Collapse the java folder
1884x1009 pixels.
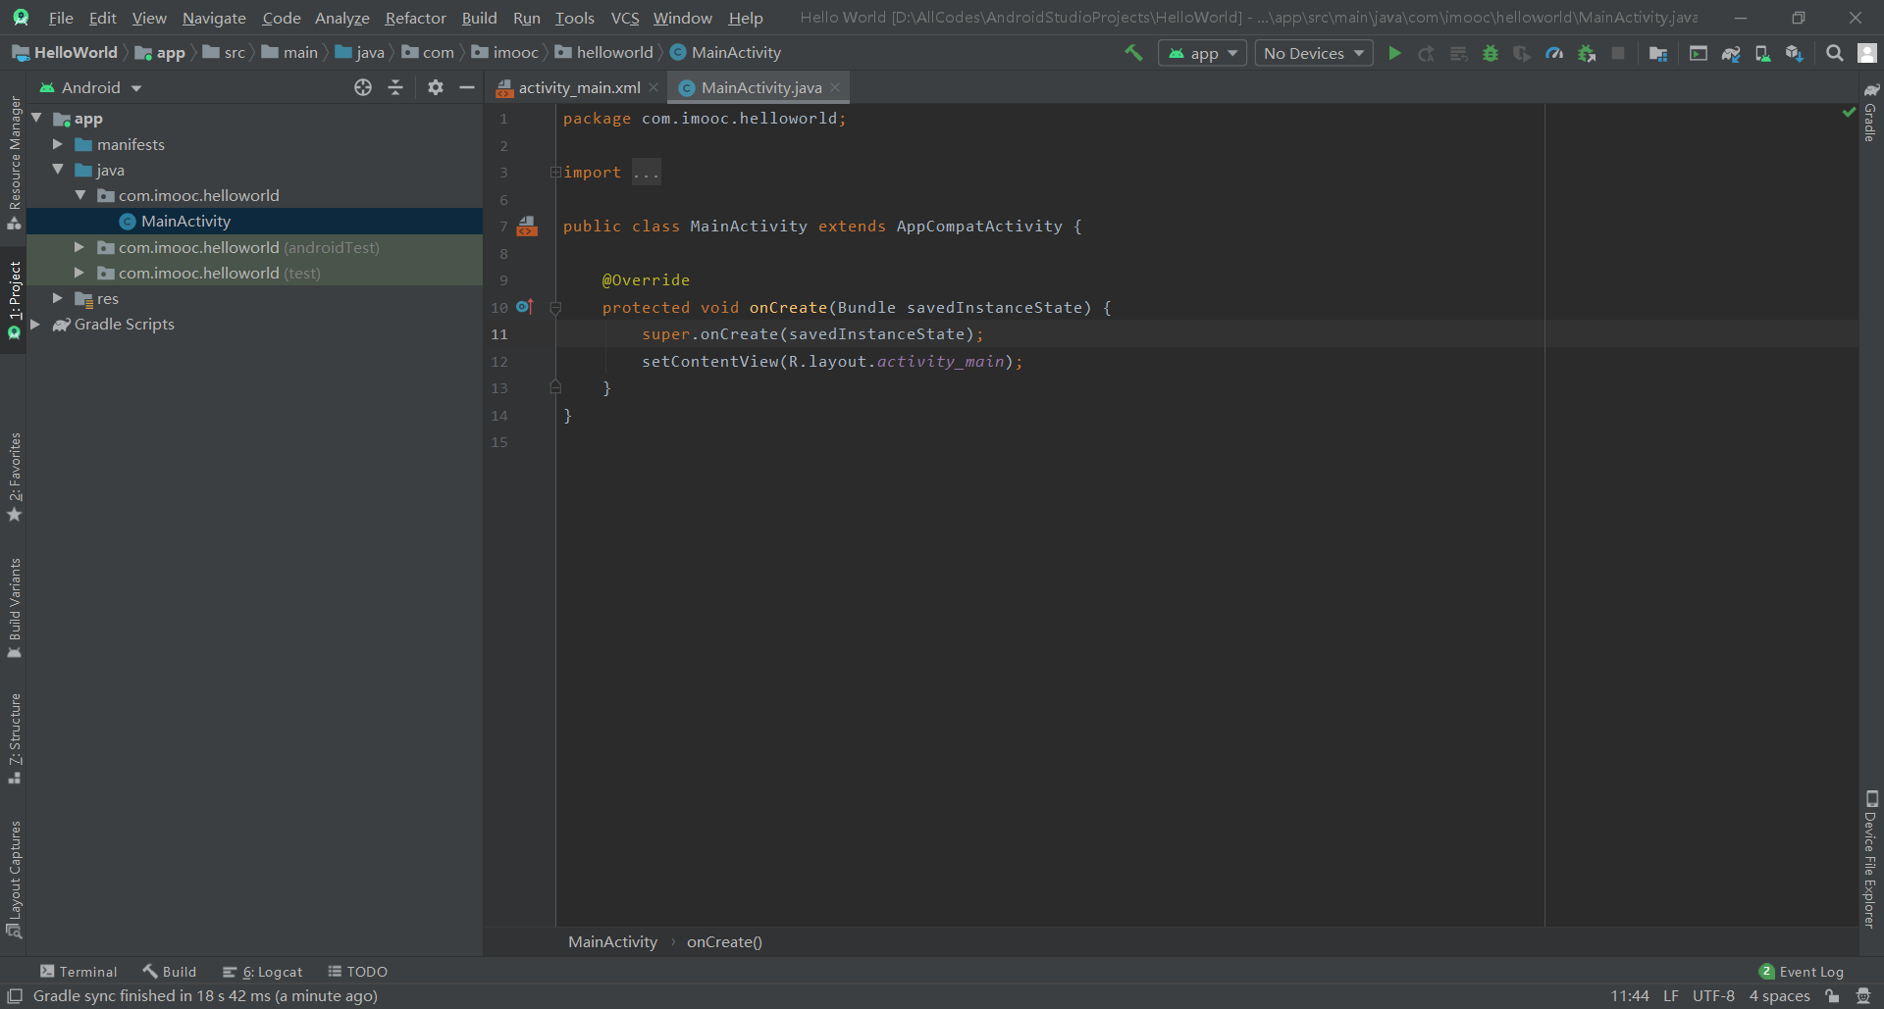point(58,170)
